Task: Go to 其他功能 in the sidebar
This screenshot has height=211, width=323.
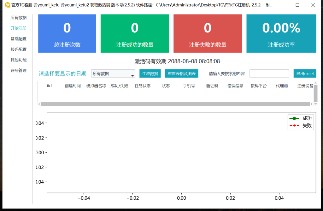Action: pos(19,60)
